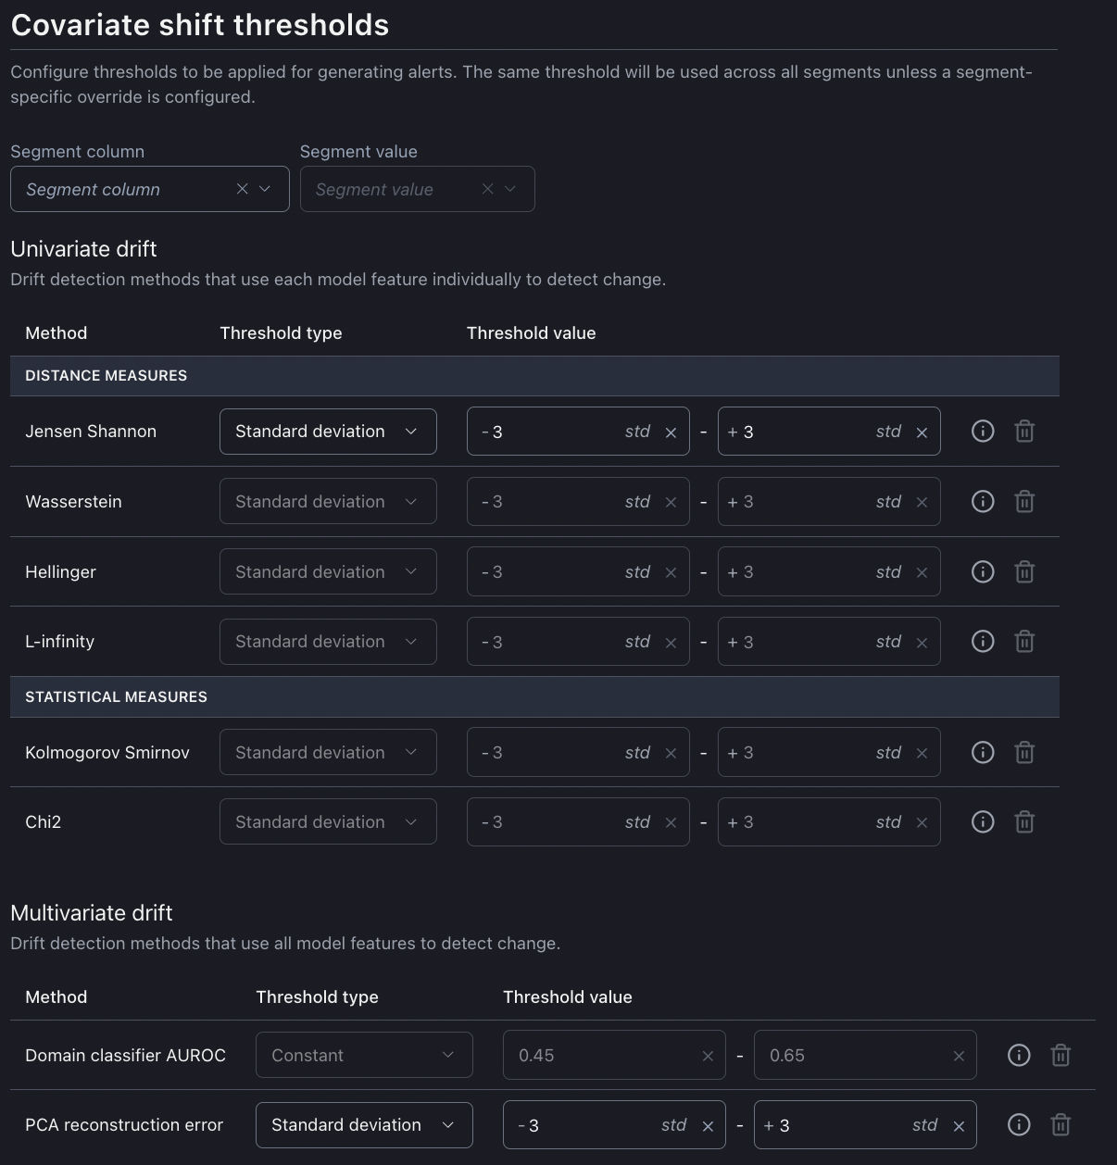The height and width of the screenshot is (1165, 1117).
Task: Delete the Domain classifier AUROC threshold
Action: (1061, 1056)
